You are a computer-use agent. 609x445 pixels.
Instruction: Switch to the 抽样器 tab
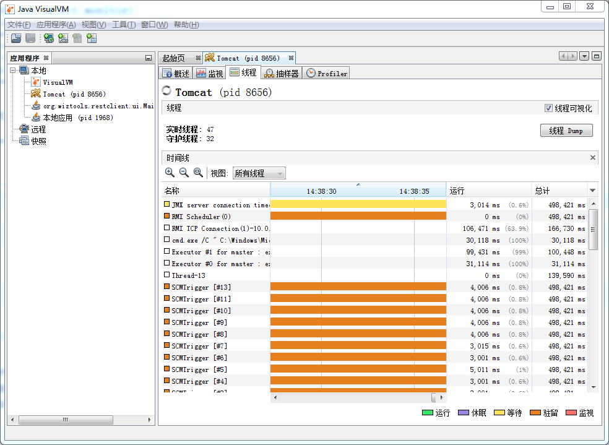point(282,73)
